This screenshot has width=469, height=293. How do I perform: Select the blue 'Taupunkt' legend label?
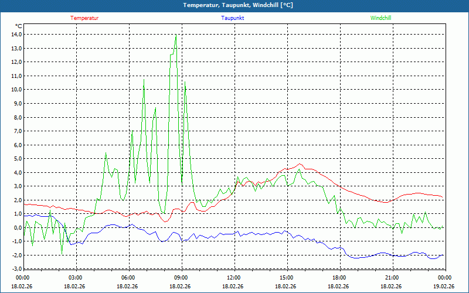click(233, 18)
